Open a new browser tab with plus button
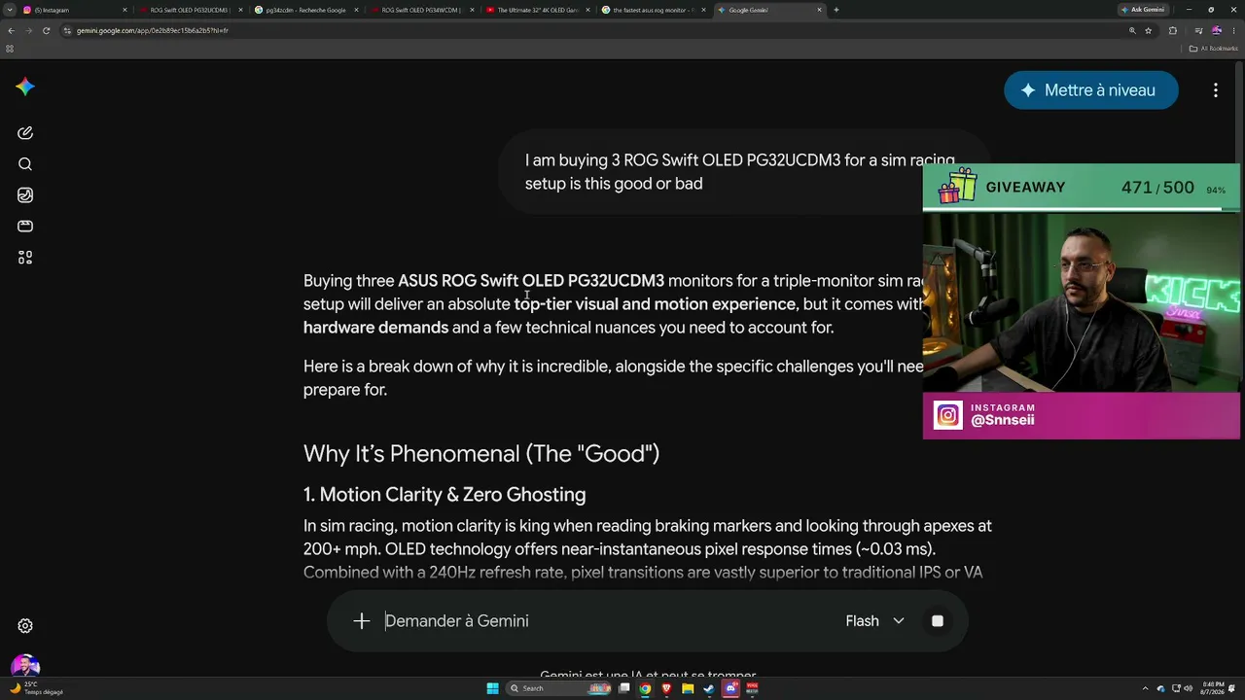The width and height of the screenshot is (1245, 700). (x=836, y=10)
